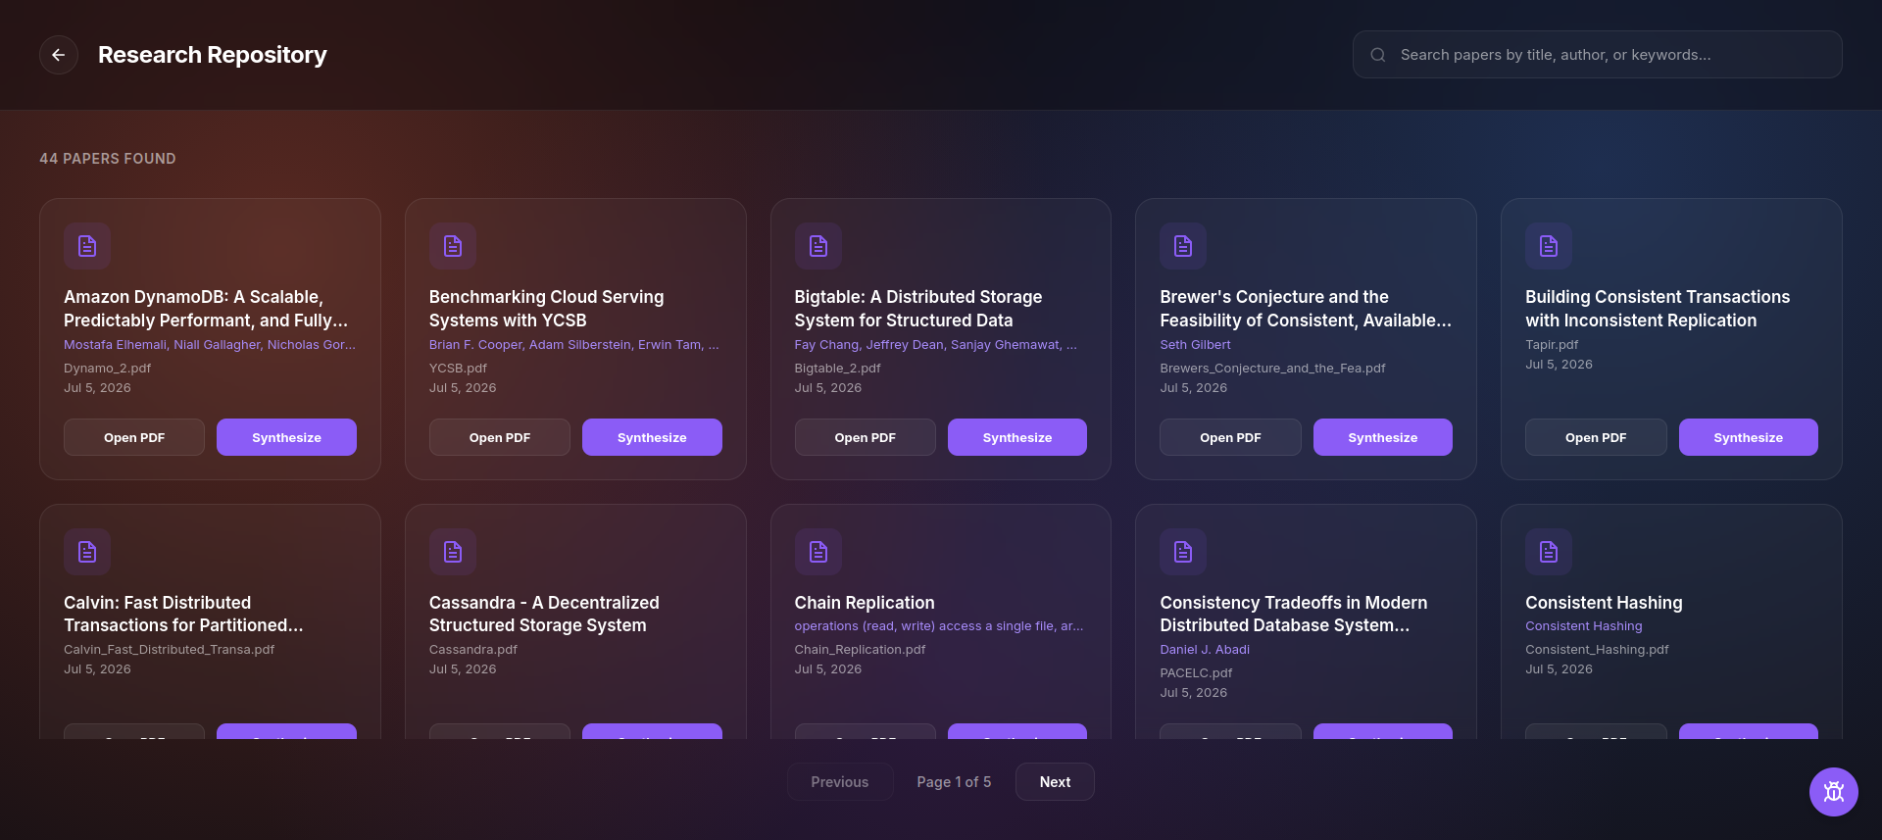
Task: Synthesize the Amazon DynamoDB paper
Action: coord(286,437)
